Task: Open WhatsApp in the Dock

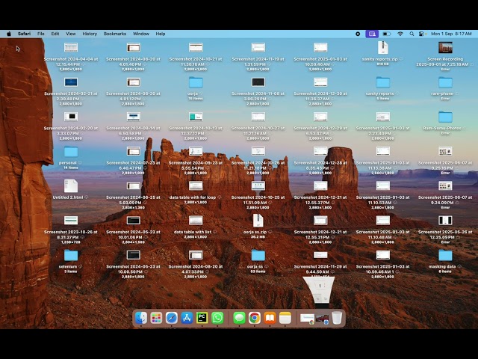Action: point(217,318)
